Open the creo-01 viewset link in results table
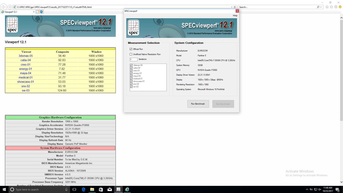Screen dimensions: 343x193 click(26, 65)
